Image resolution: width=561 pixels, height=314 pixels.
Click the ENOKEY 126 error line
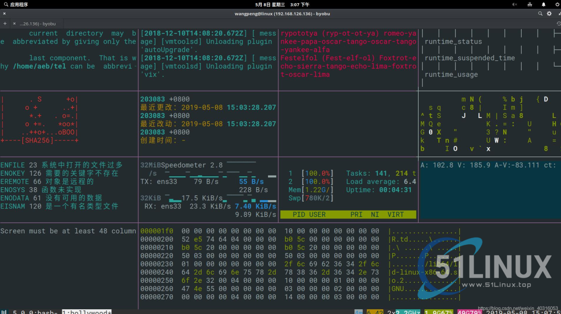click(x=59, y=173)
